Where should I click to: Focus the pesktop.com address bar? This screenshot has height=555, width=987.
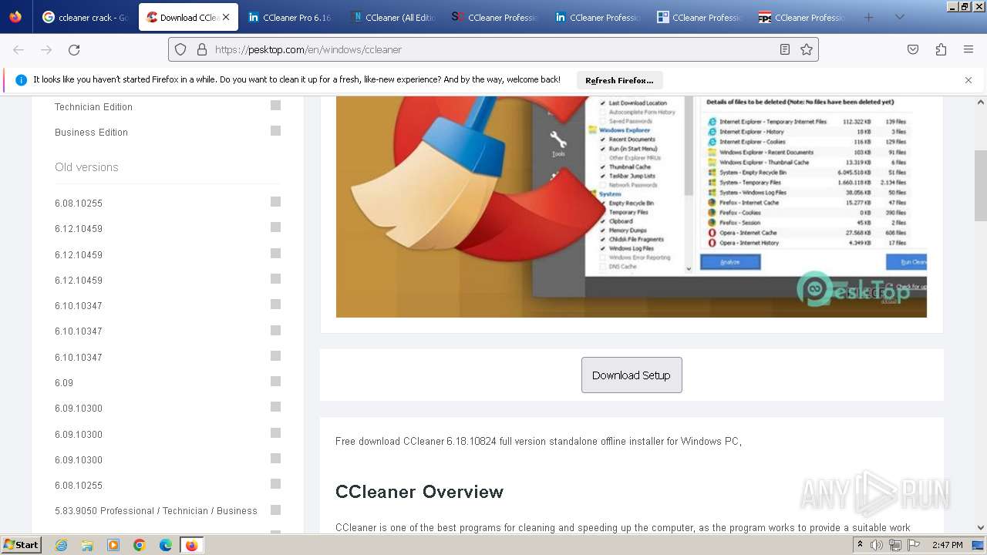(x=493, y=49)
